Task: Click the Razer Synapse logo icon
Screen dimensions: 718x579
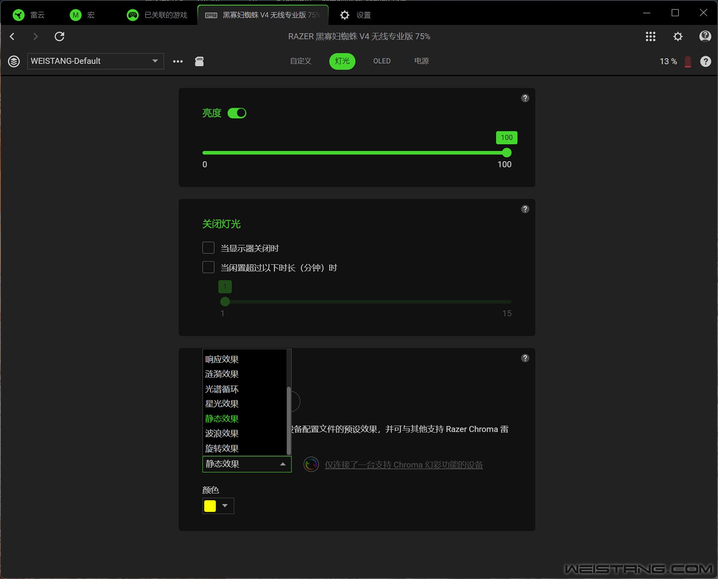Action: 18,15
